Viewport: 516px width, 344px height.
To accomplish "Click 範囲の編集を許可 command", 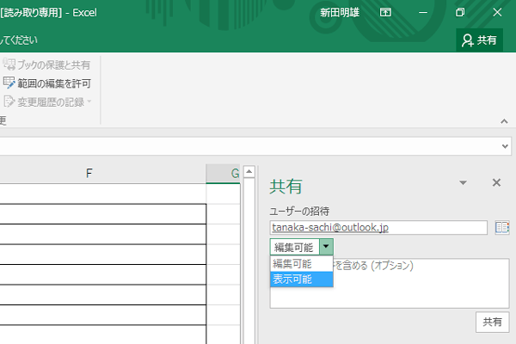I will coord(46,83).
